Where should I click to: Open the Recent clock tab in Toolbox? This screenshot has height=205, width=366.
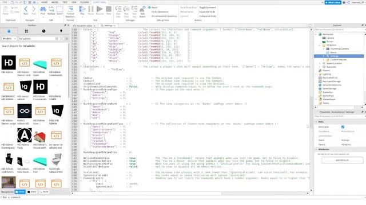43,31
